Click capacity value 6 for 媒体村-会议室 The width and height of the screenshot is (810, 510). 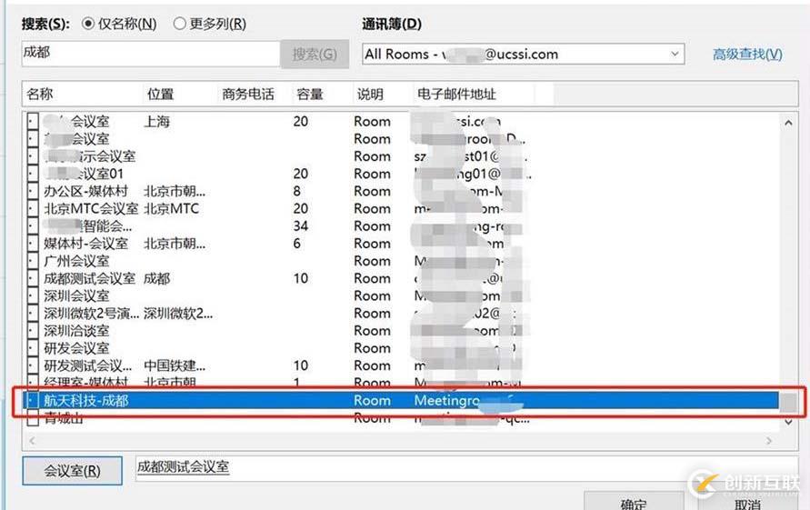coord(297,244)
